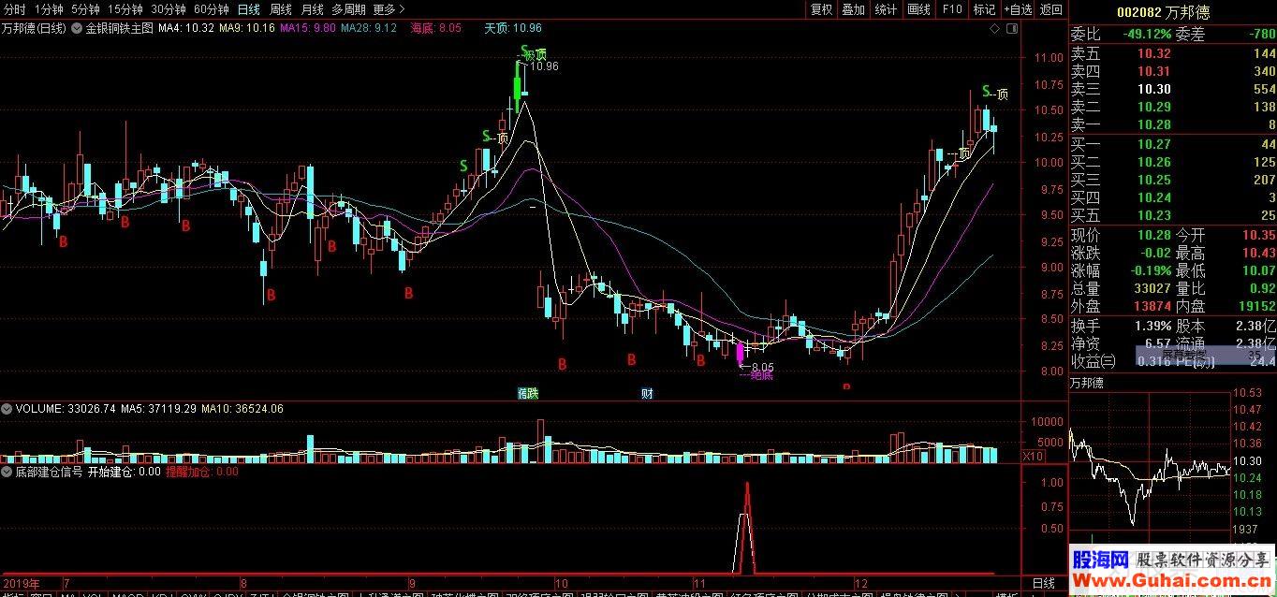
Task: Click the 买三 10.25 order row
Action: click(1173, 180)
